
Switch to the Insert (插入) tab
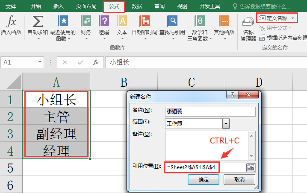click(58, 6)
